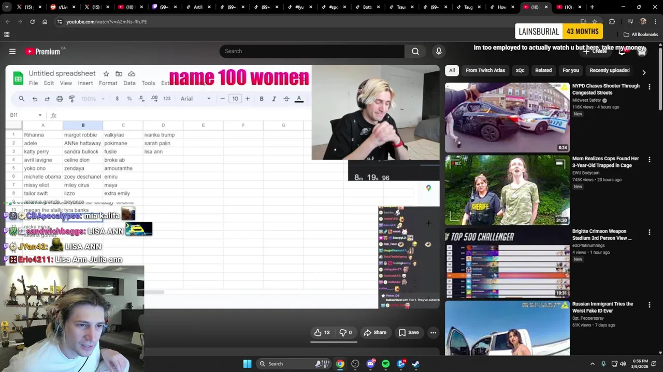Screen dimensions: 663x372
Task: Select the From Twitch Atlas chip
Action: [485, 70]
